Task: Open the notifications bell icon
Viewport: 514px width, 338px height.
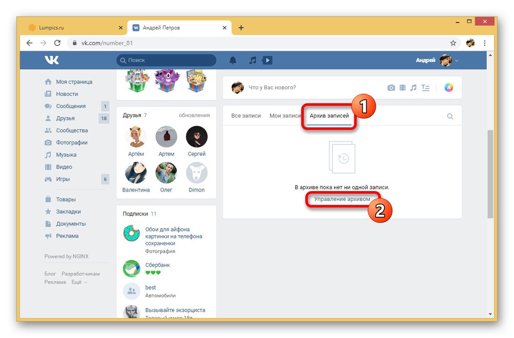Action: tap(233, 60)
